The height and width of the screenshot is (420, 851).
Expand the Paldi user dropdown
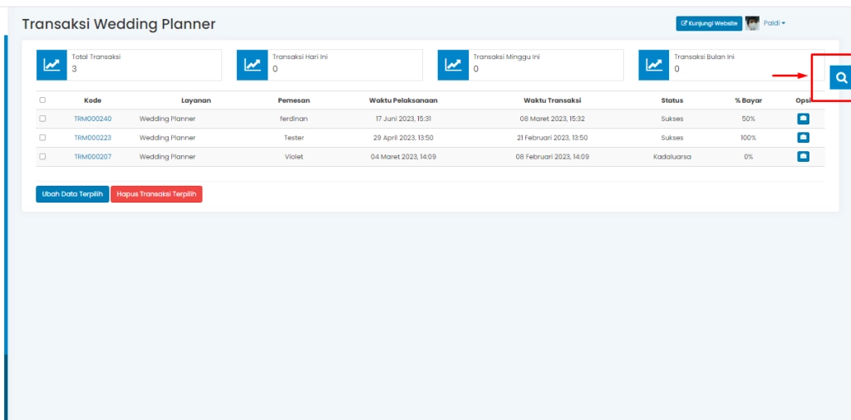[x=775, y=23]
